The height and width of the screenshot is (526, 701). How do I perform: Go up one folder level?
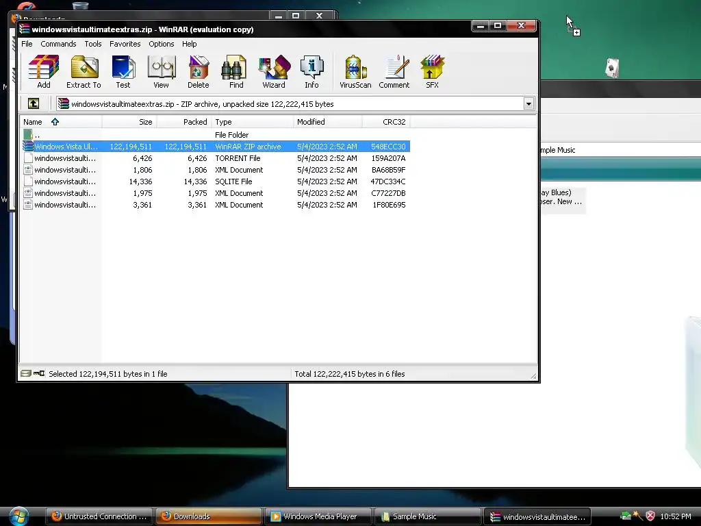point(34,104)
